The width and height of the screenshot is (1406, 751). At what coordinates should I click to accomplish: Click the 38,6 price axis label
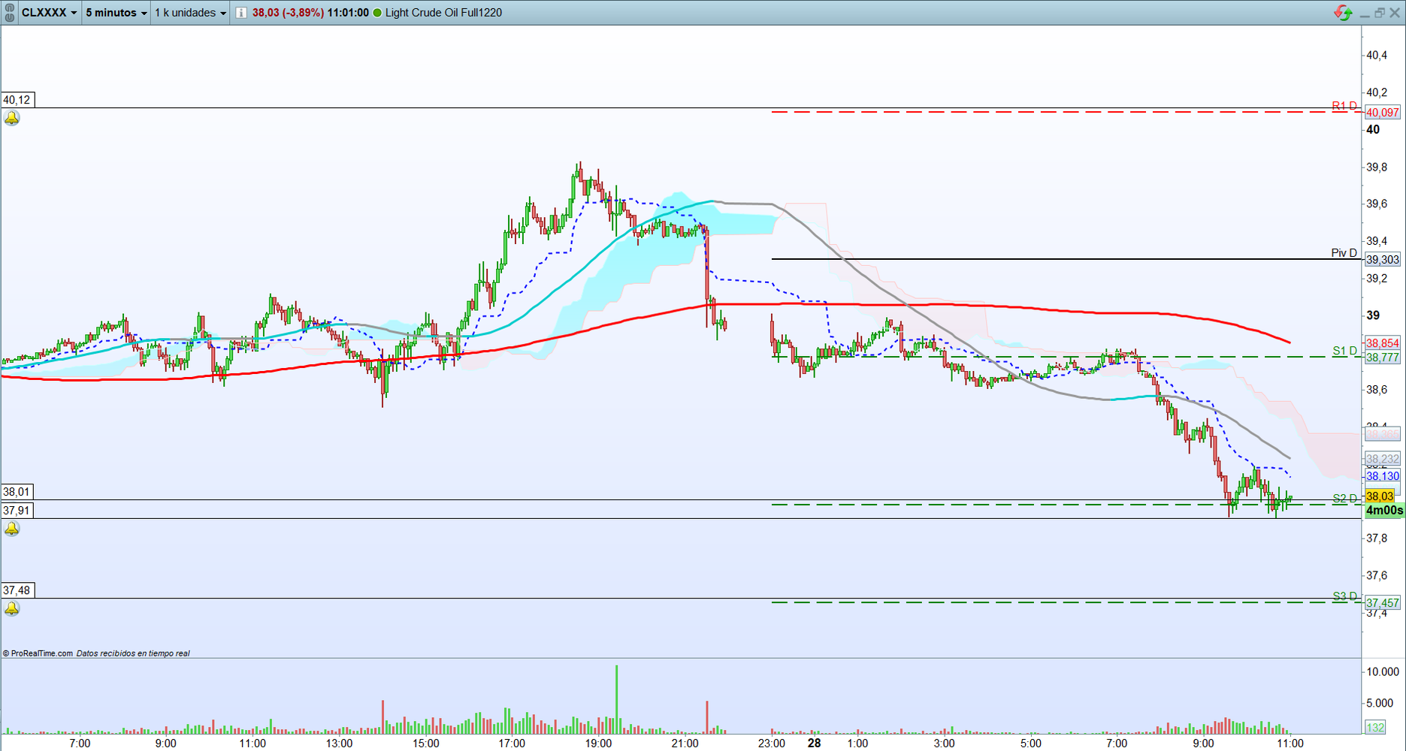click(x=1377, y=389)
